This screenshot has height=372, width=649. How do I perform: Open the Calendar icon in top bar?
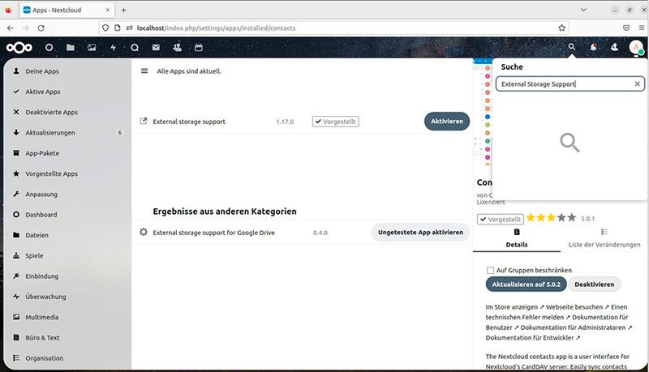[x=199, y=48]
